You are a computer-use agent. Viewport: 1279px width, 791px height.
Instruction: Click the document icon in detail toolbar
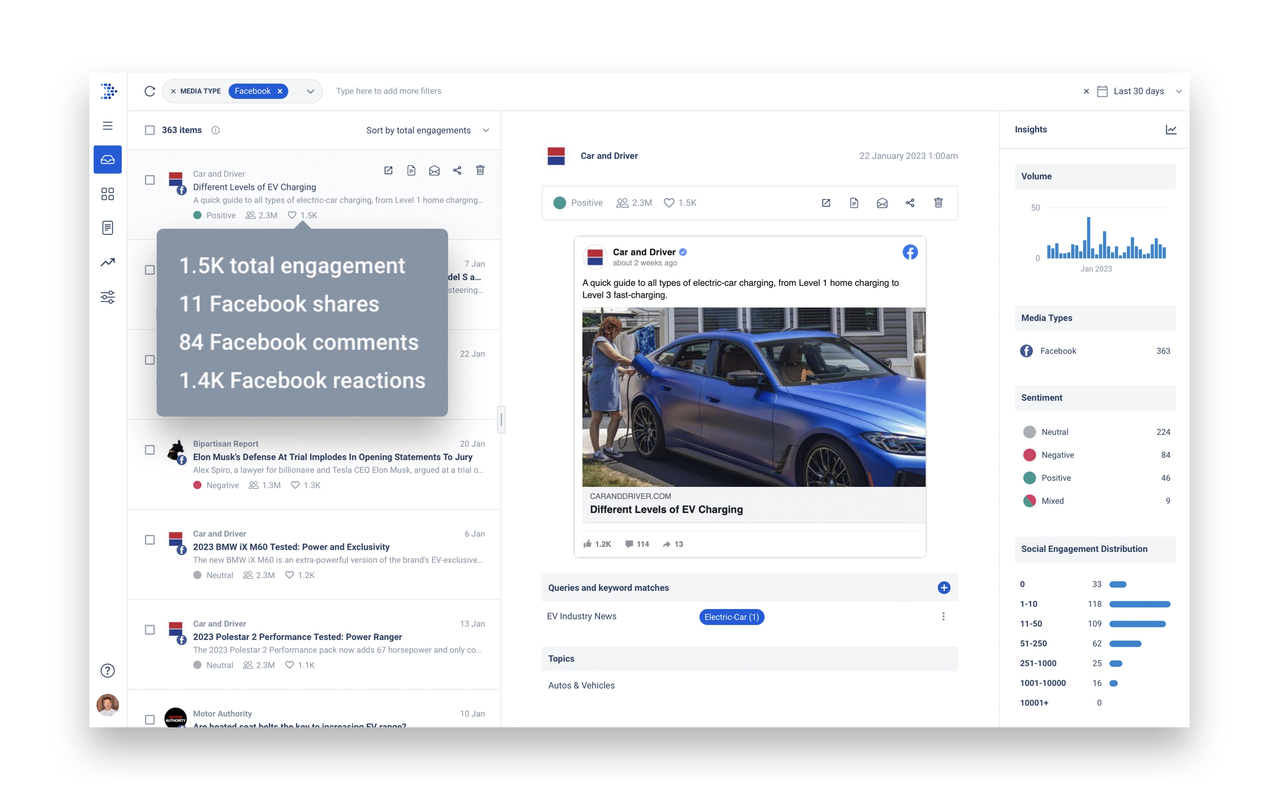coord(854,203)
